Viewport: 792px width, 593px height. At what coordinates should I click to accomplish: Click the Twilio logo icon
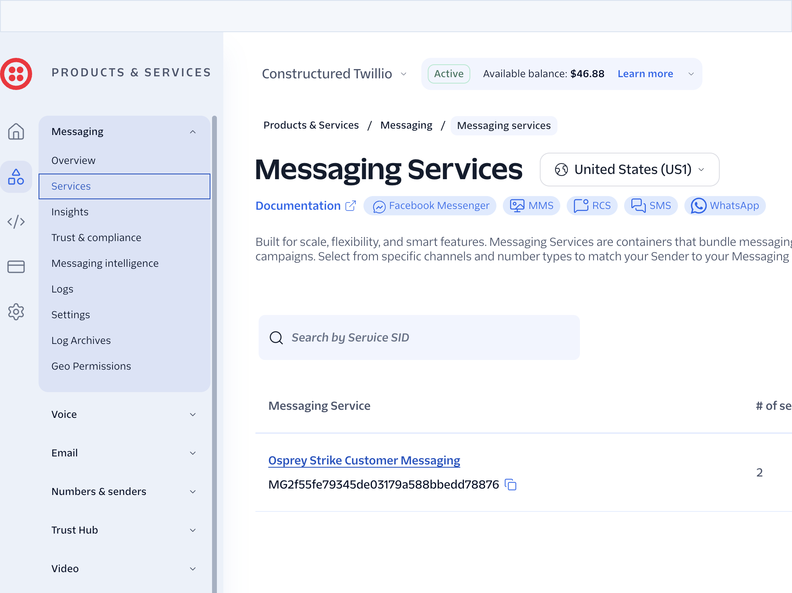click(16, 74)
